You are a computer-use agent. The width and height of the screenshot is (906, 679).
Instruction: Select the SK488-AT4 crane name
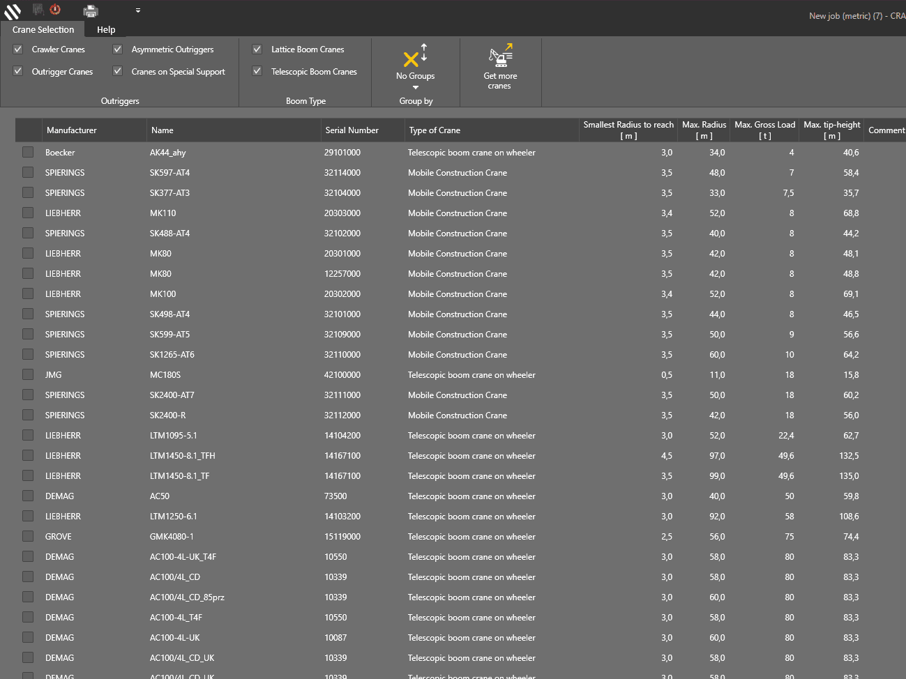click(x=169, y=234)
